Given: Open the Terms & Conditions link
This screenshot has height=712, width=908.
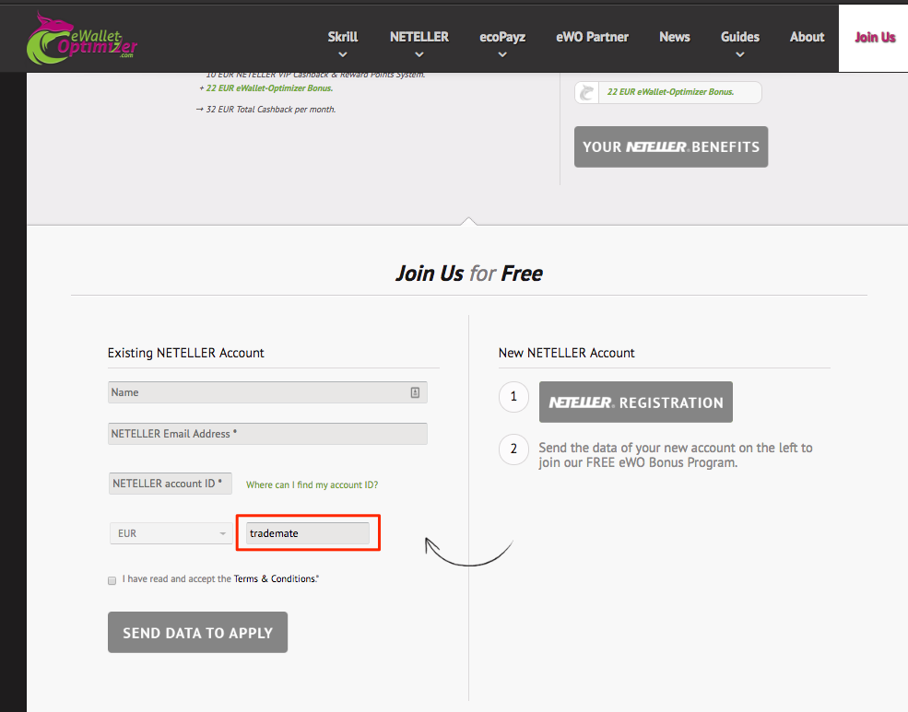Looking at the screenshot, I should pos(275,578).
